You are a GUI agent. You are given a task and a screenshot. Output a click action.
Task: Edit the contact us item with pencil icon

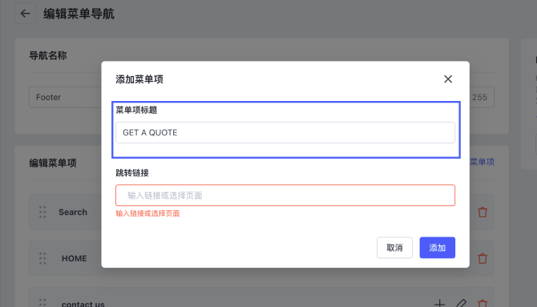(x=462, y=303)
